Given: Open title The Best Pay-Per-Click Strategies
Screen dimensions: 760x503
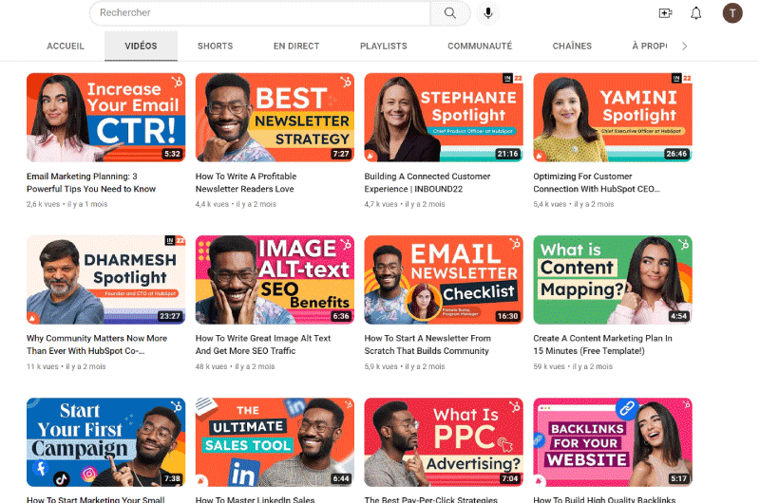Looking at the screenshot, I should click(x=431, y=499).
